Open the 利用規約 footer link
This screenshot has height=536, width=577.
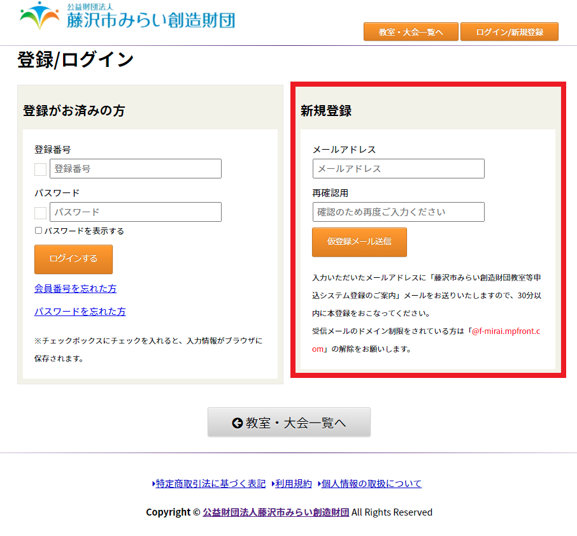pyautogui.click(x=294, y=484)
